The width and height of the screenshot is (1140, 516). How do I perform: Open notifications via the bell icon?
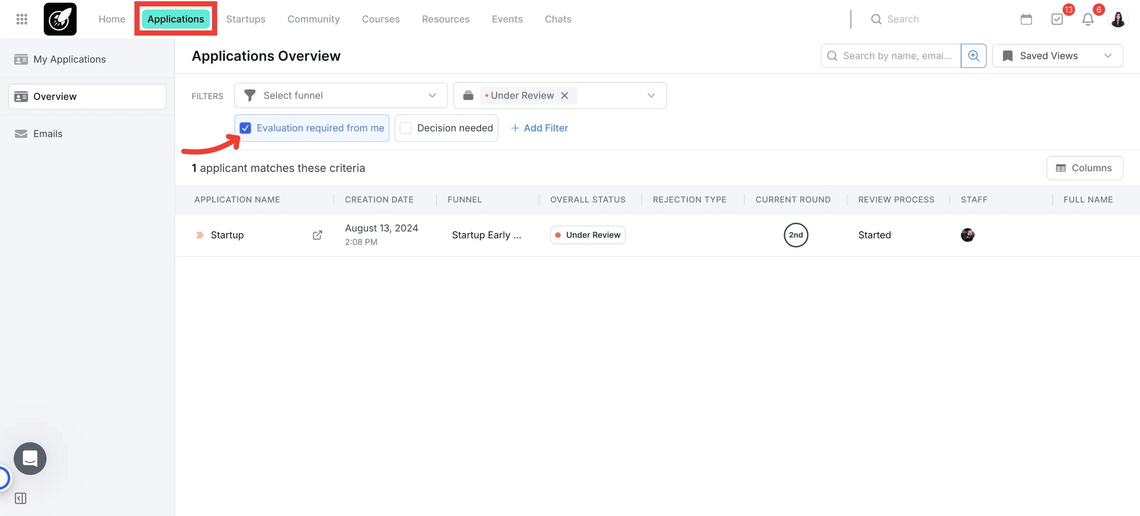click(x=1088, y=19)
